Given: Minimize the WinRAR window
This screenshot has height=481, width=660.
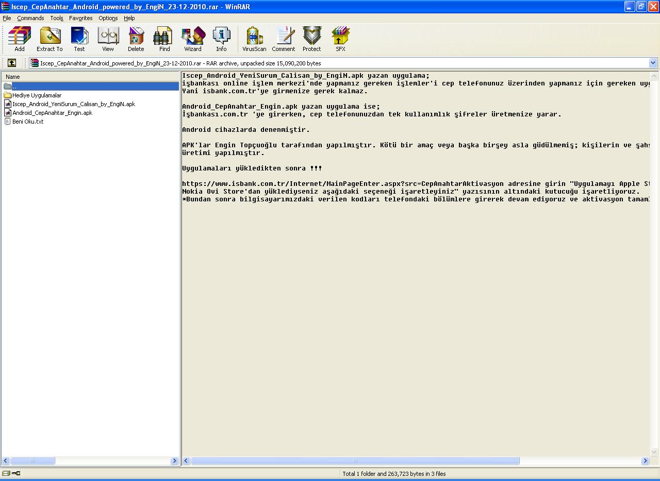Looking at the screenshot, I should [x=629, y=6].
